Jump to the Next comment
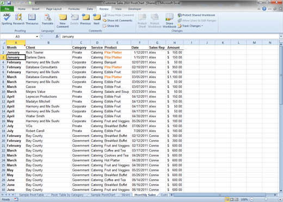Viewport: 283px width, 202px height. [x=96, y=19]
